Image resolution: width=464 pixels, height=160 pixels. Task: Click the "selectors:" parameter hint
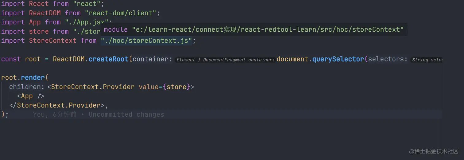click(388, 59)
